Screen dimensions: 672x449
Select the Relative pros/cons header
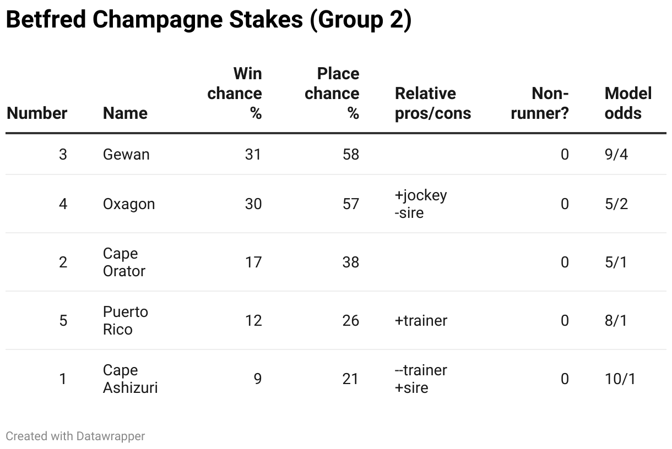point(433,103)
